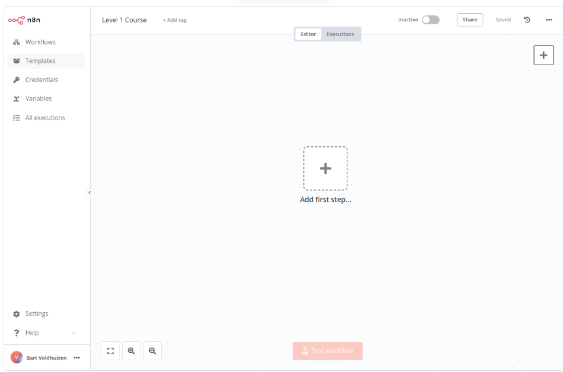Open the Workflows section in sidebar
563x372 pixels.
point(40,41)
